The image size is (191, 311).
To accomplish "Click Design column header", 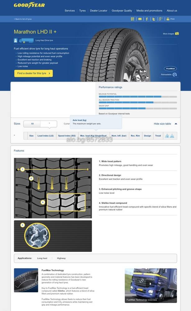I will tap(147, 136).
